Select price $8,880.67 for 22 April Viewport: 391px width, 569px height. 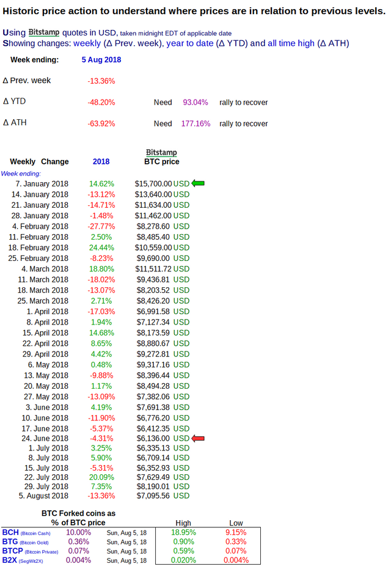153,343
